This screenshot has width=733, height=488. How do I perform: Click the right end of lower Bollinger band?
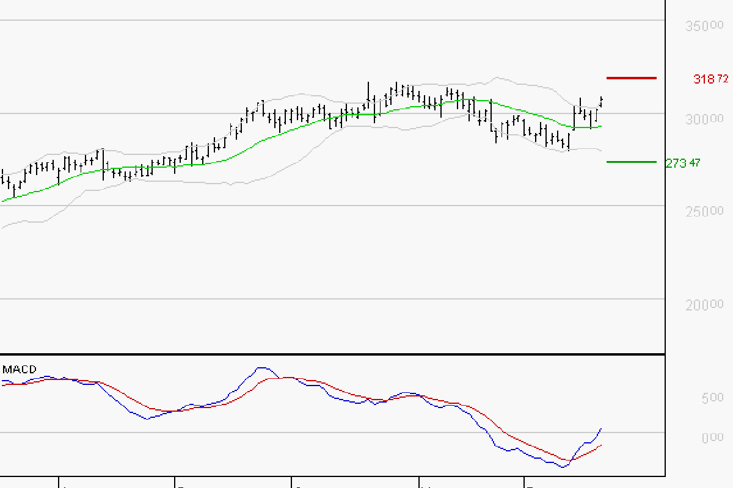click(602, 151)
